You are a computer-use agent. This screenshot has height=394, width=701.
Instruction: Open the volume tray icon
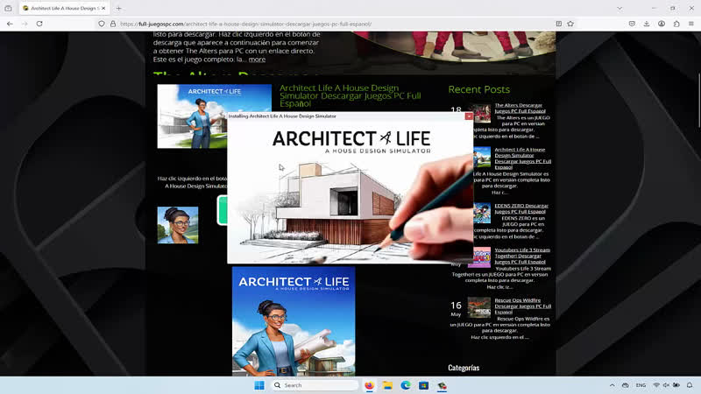click(x=666, y=385)
